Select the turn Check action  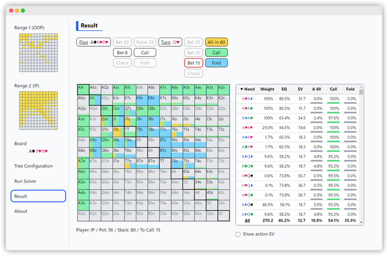pos(193,74)
